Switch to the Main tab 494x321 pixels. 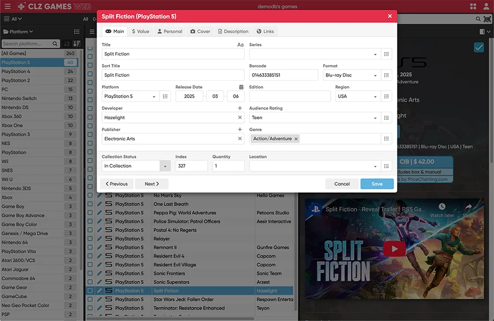pyautogui.click(x=115, y=31)
